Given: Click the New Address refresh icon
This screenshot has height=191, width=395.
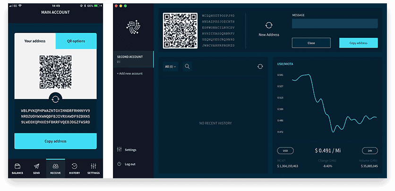Looking at the screenshot, I should tap(269, 25).
